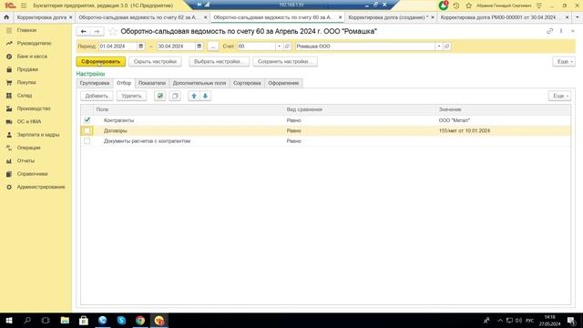The height and width of the screenshot is (328, 583).
Task: Click Удалить filter button
Action: click(131, 96)
